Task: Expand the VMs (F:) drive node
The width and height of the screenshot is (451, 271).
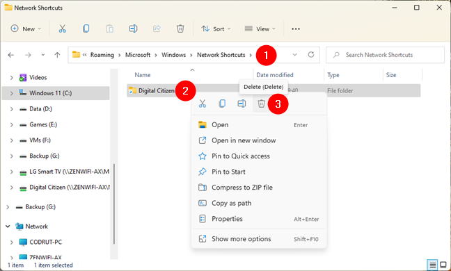Action: (12, 140)
